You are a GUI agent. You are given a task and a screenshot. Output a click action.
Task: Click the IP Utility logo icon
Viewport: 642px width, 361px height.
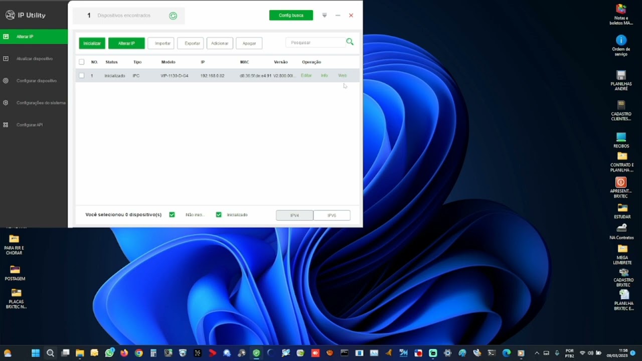[x=10, y=15]
